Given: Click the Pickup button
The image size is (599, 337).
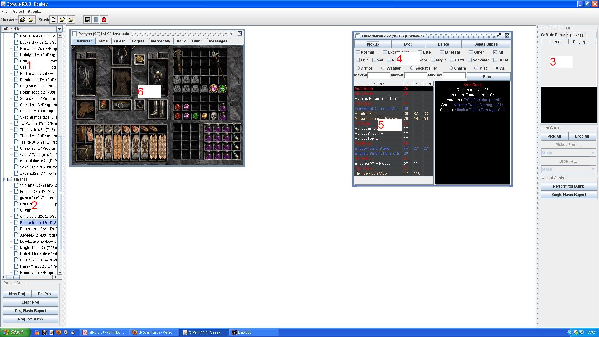Looking at the screenshot, I should tap(373, 44).
